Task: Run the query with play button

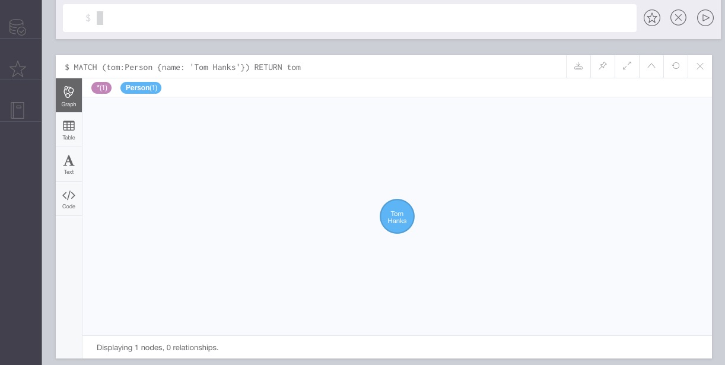Action: pyautogui.click(x=705, y=18)
